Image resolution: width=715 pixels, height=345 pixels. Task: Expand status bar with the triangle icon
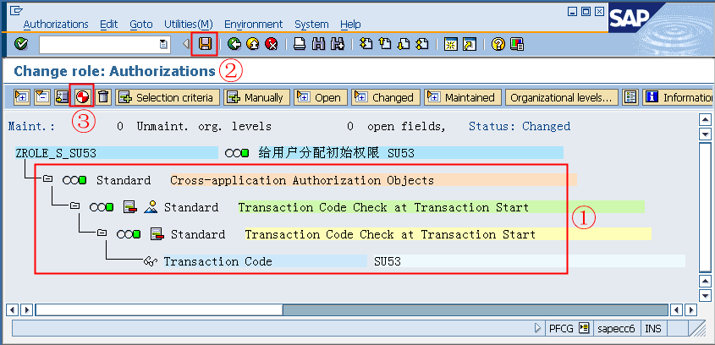[x=538, y=328]
